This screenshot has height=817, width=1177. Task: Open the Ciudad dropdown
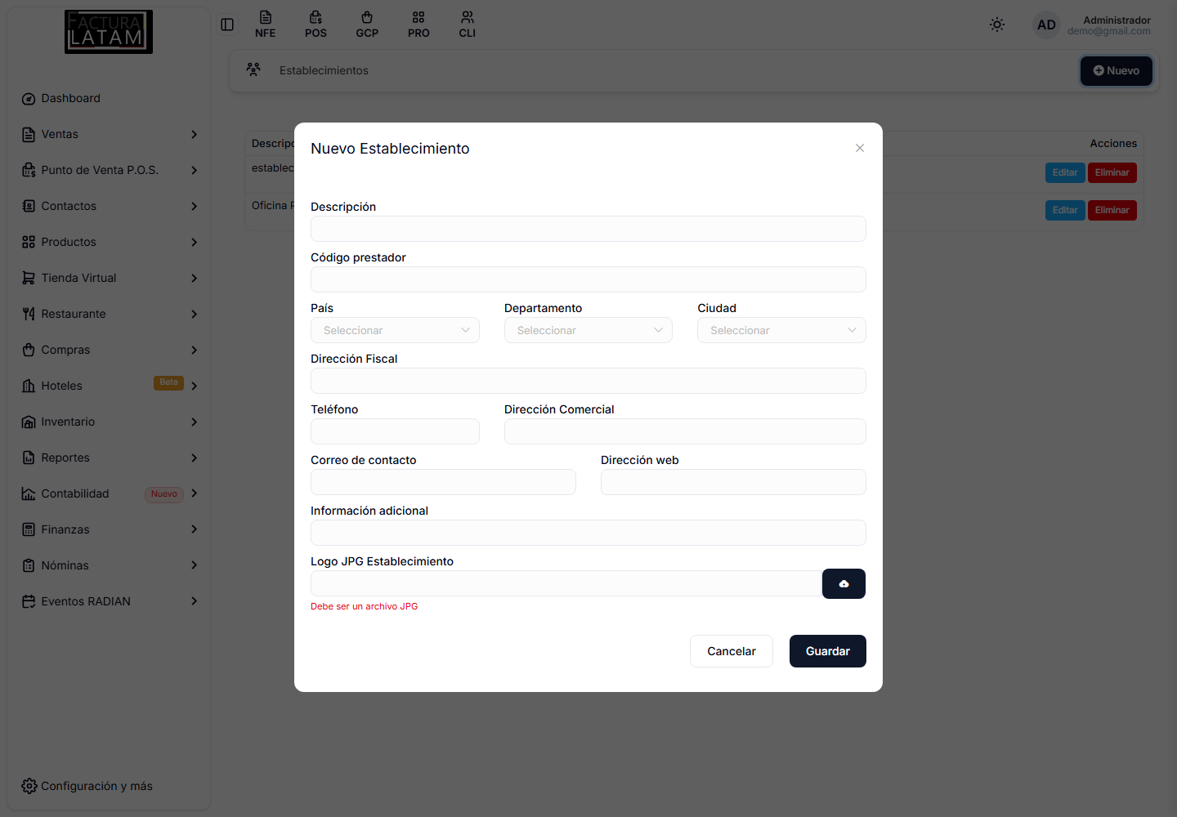click(781, 330)
